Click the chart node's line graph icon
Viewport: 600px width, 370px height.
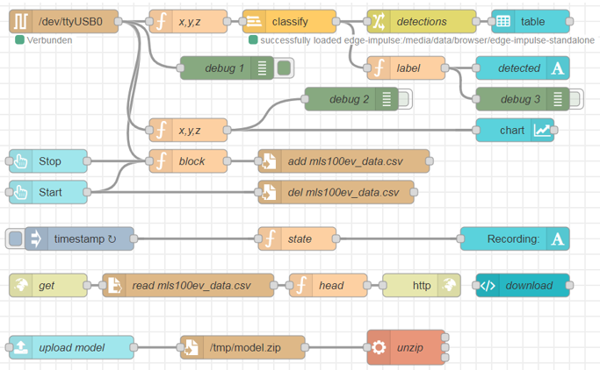click(542, 131)
